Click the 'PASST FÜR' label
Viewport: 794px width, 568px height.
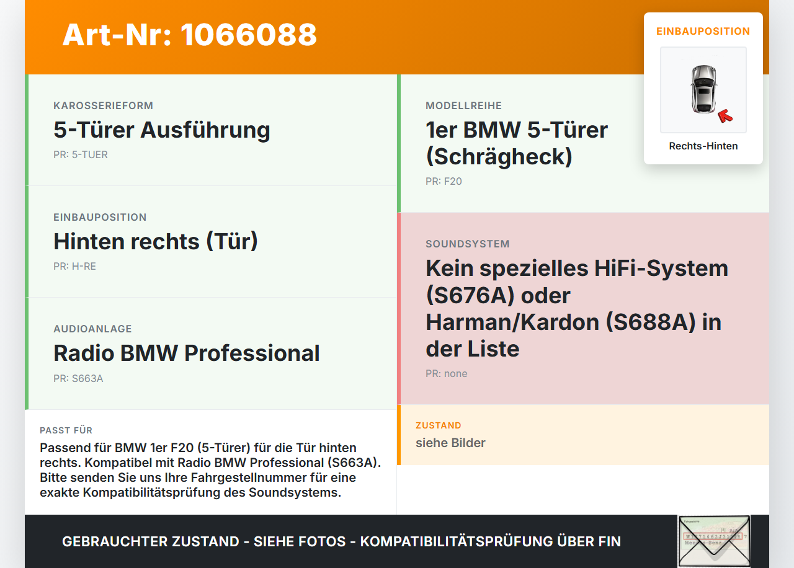66,430
